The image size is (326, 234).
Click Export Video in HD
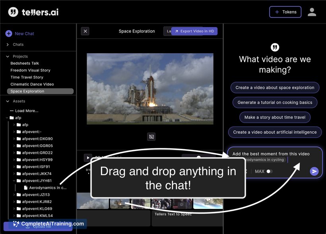[194, 31]
